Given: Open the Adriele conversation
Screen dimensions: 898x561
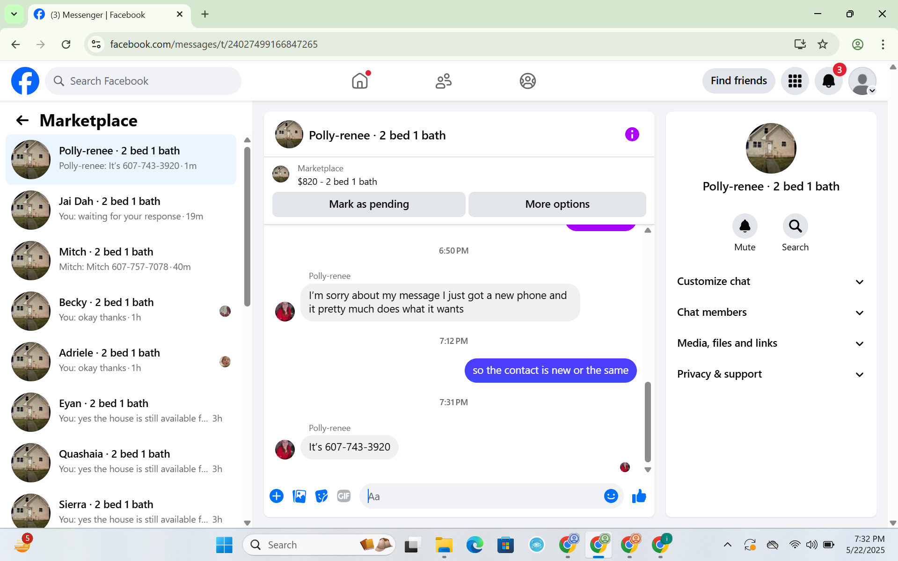Looking at the screenshot, I should click(x=121, y=362).
